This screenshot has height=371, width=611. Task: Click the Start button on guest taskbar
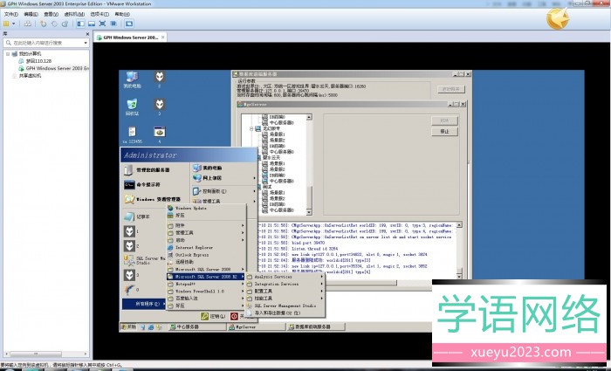pos(129,326)
